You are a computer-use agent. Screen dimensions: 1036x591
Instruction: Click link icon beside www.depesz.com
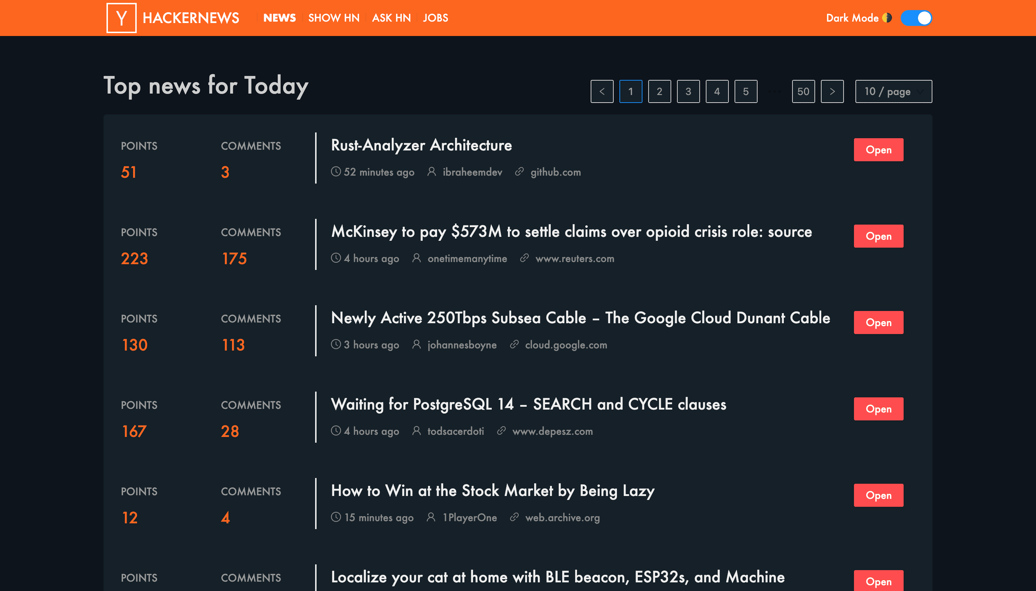click(501, 431)
